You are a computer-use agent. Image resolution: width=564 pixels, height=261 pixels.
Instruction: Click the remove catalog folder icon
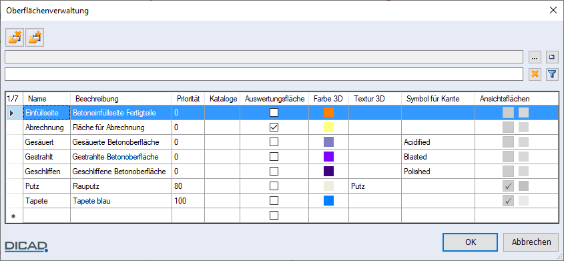[15, 38]
